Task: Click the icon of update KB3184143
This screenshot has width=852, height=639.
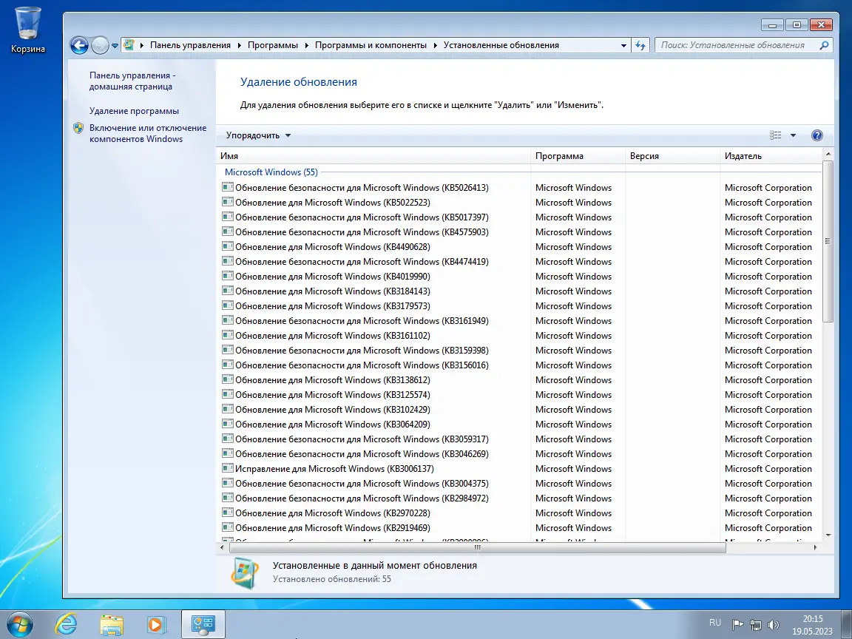Action: [x=228, y=291]
